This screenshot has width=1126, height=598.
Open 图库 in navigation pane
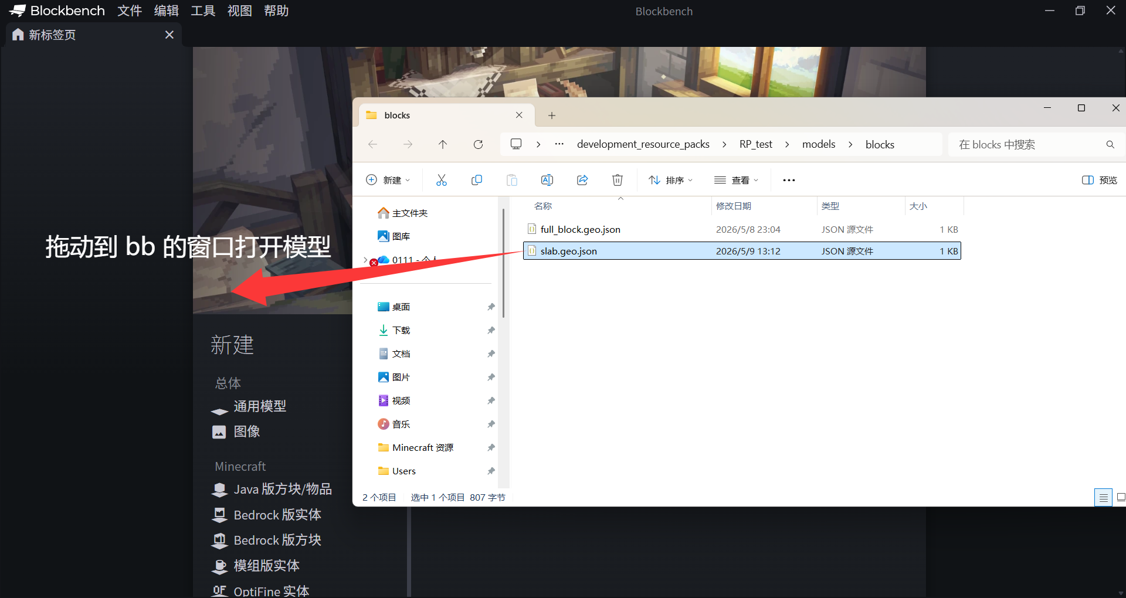coord(395,236)
